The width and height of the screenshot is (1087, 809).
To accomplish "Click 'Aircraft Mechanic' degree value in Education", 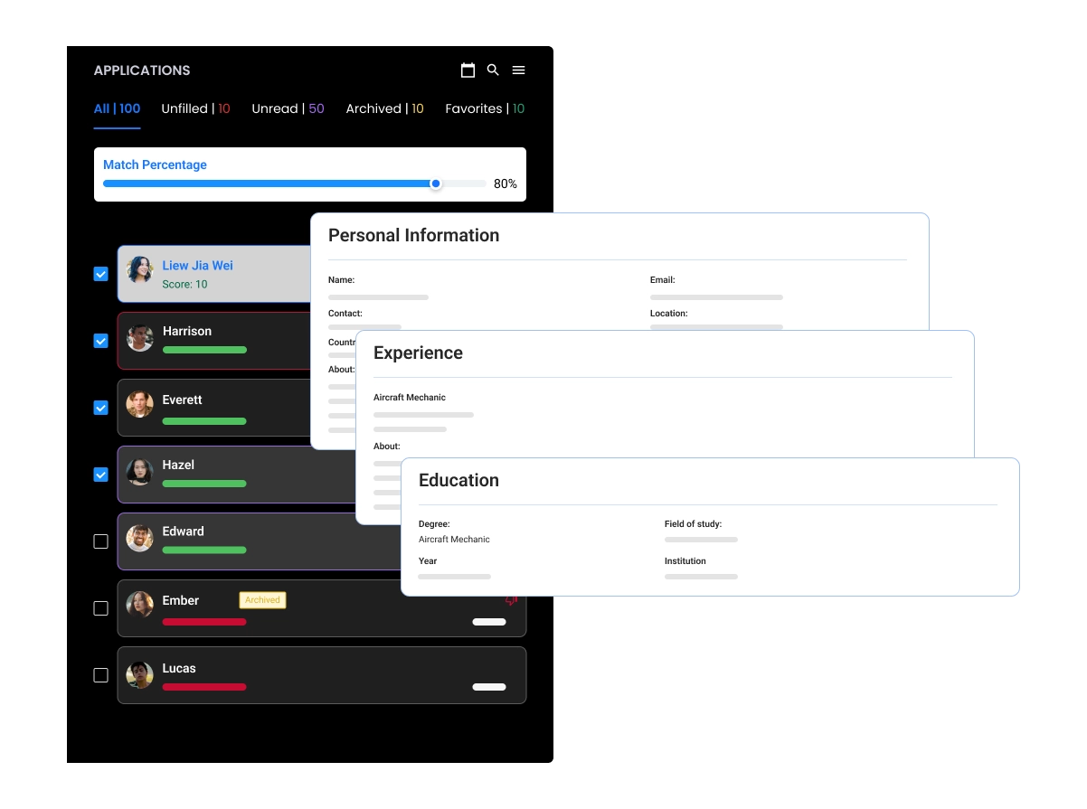I will pos(454,540).
